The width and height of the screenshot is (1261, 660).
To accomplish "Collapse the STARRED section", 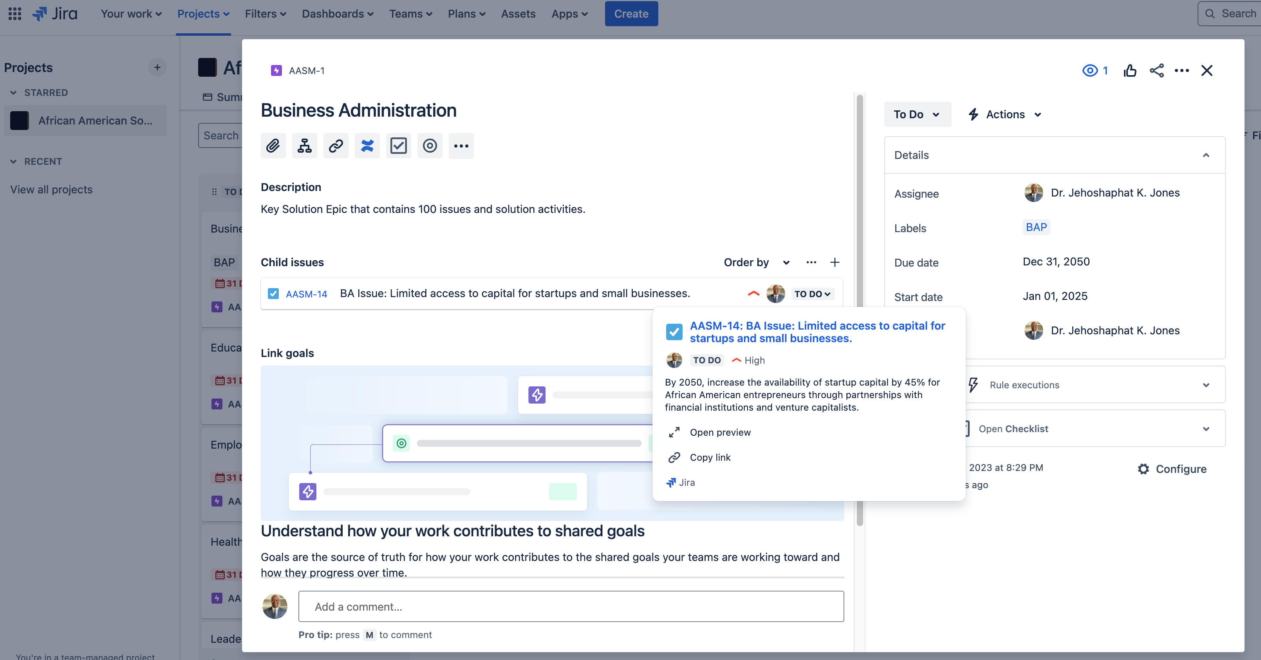I will click(x=13, y=92).
